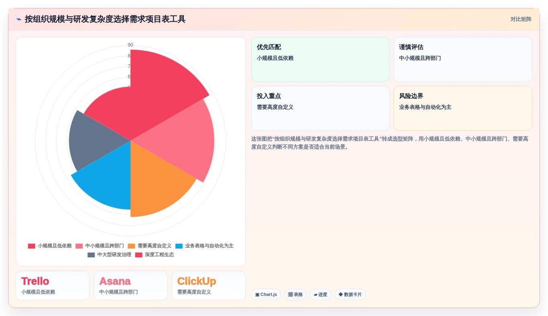Click the ClickUp stat card
The width and height of the screenshot is (548, 316).
click(x=209, y=285)
